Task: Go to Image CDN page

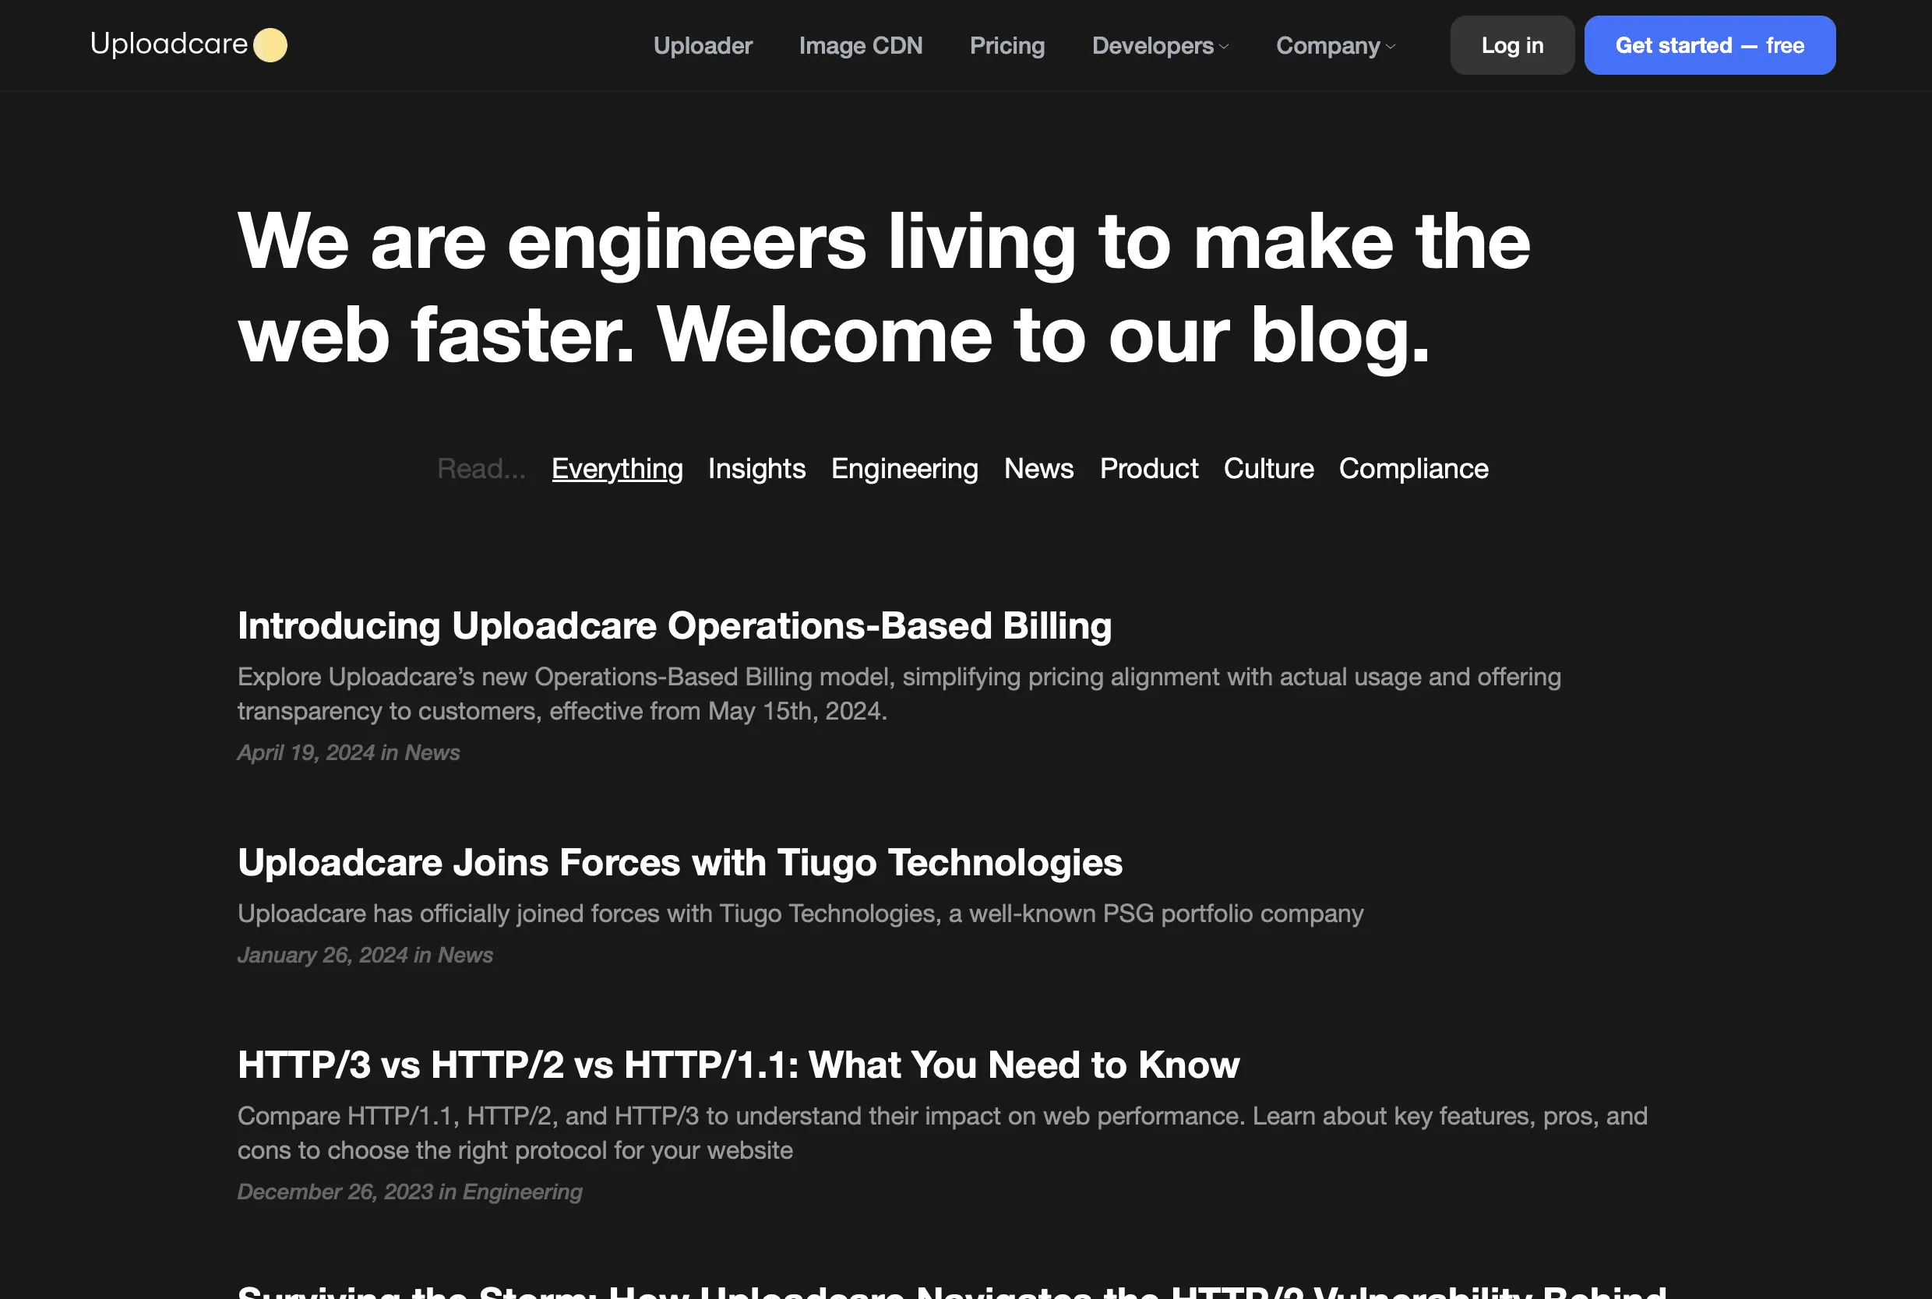Action: coord(861,46)
